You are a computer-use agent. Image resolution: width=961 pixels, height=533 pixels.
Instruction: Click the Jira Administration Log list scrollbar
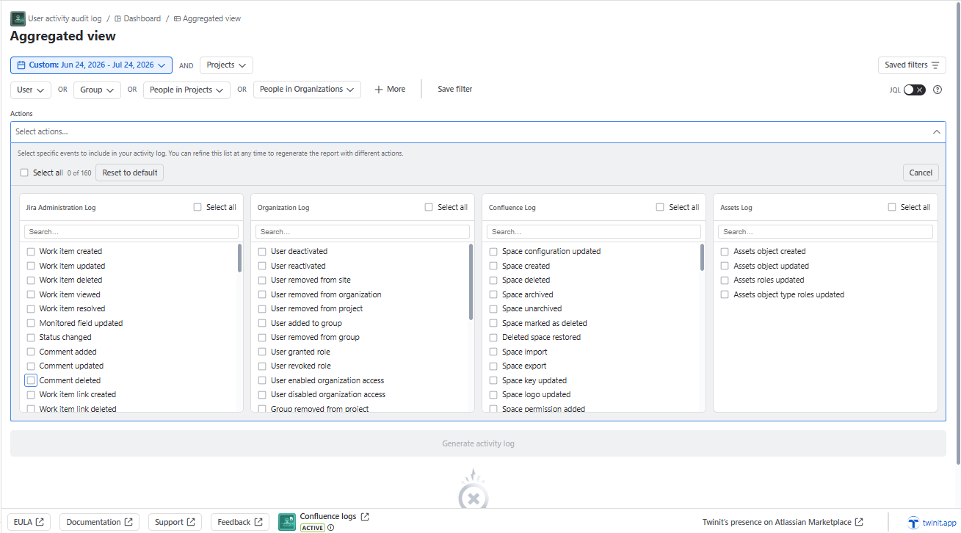pos(239,258)
